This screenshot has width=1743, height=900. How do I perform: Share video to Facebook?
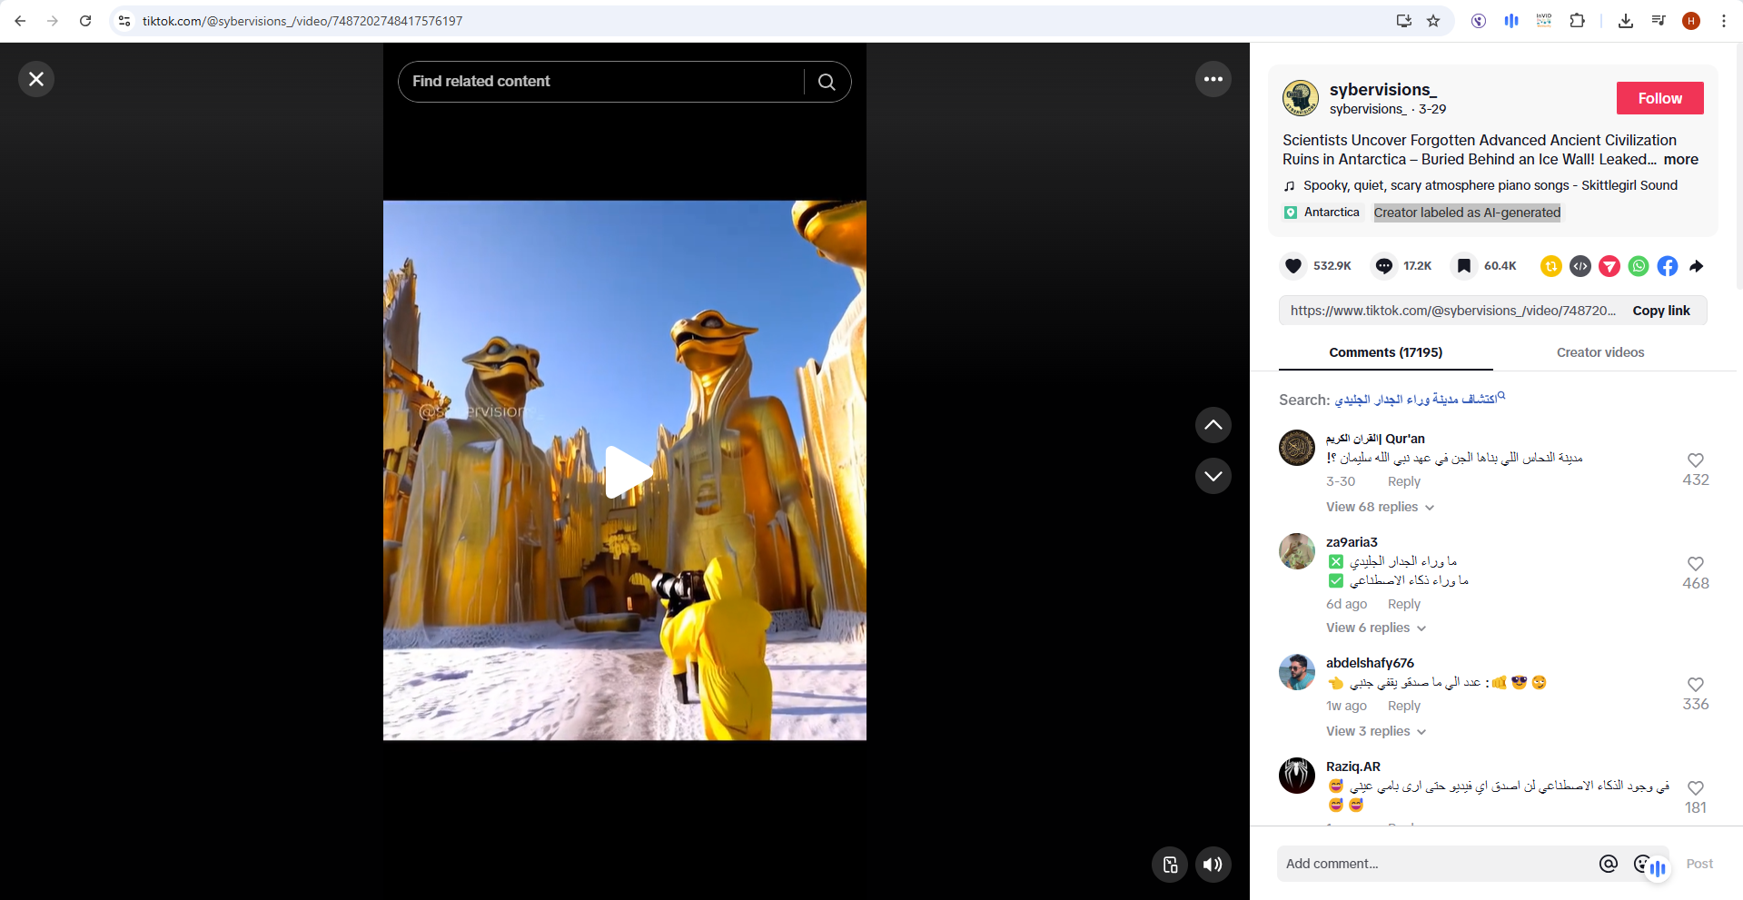coord(1668,266)
